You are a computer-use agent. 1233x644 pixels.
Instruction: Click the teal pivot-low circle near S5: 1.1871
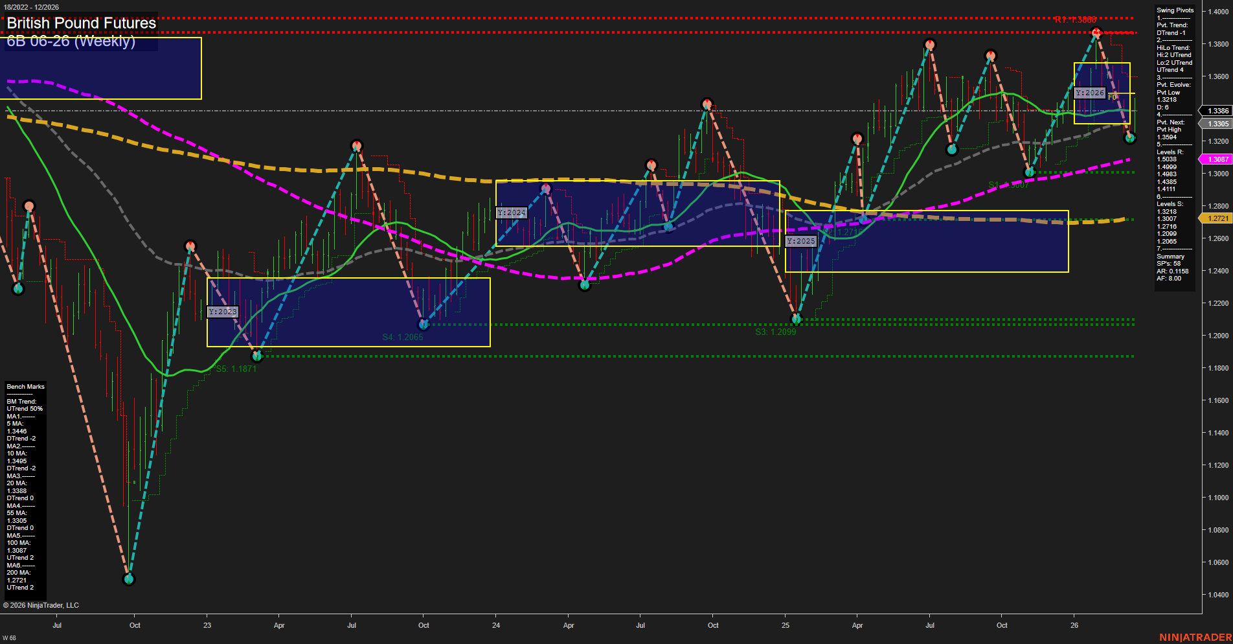(256, 355)
